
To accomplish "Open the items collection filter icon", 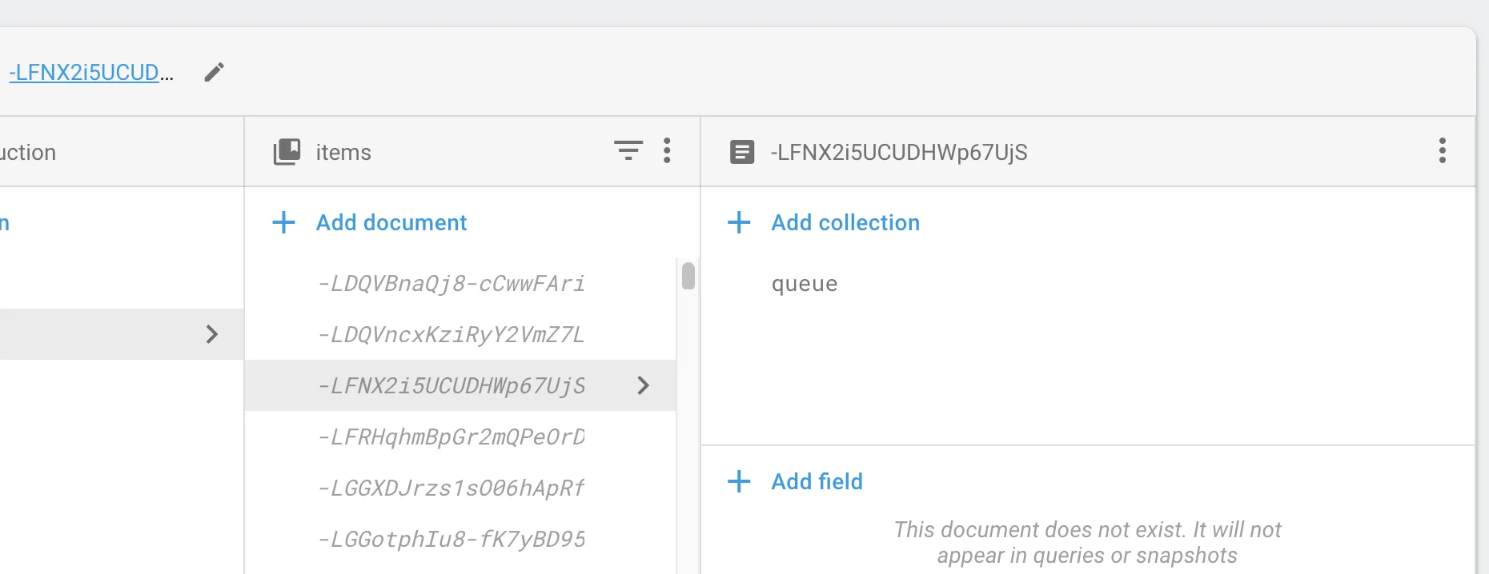I will (628, 150).
